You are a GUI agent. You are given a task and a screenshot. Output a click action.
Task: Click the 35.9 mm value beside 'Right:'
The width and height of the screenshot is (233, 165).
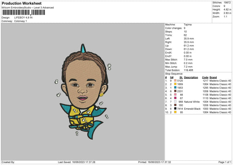[x=189, y=42]
